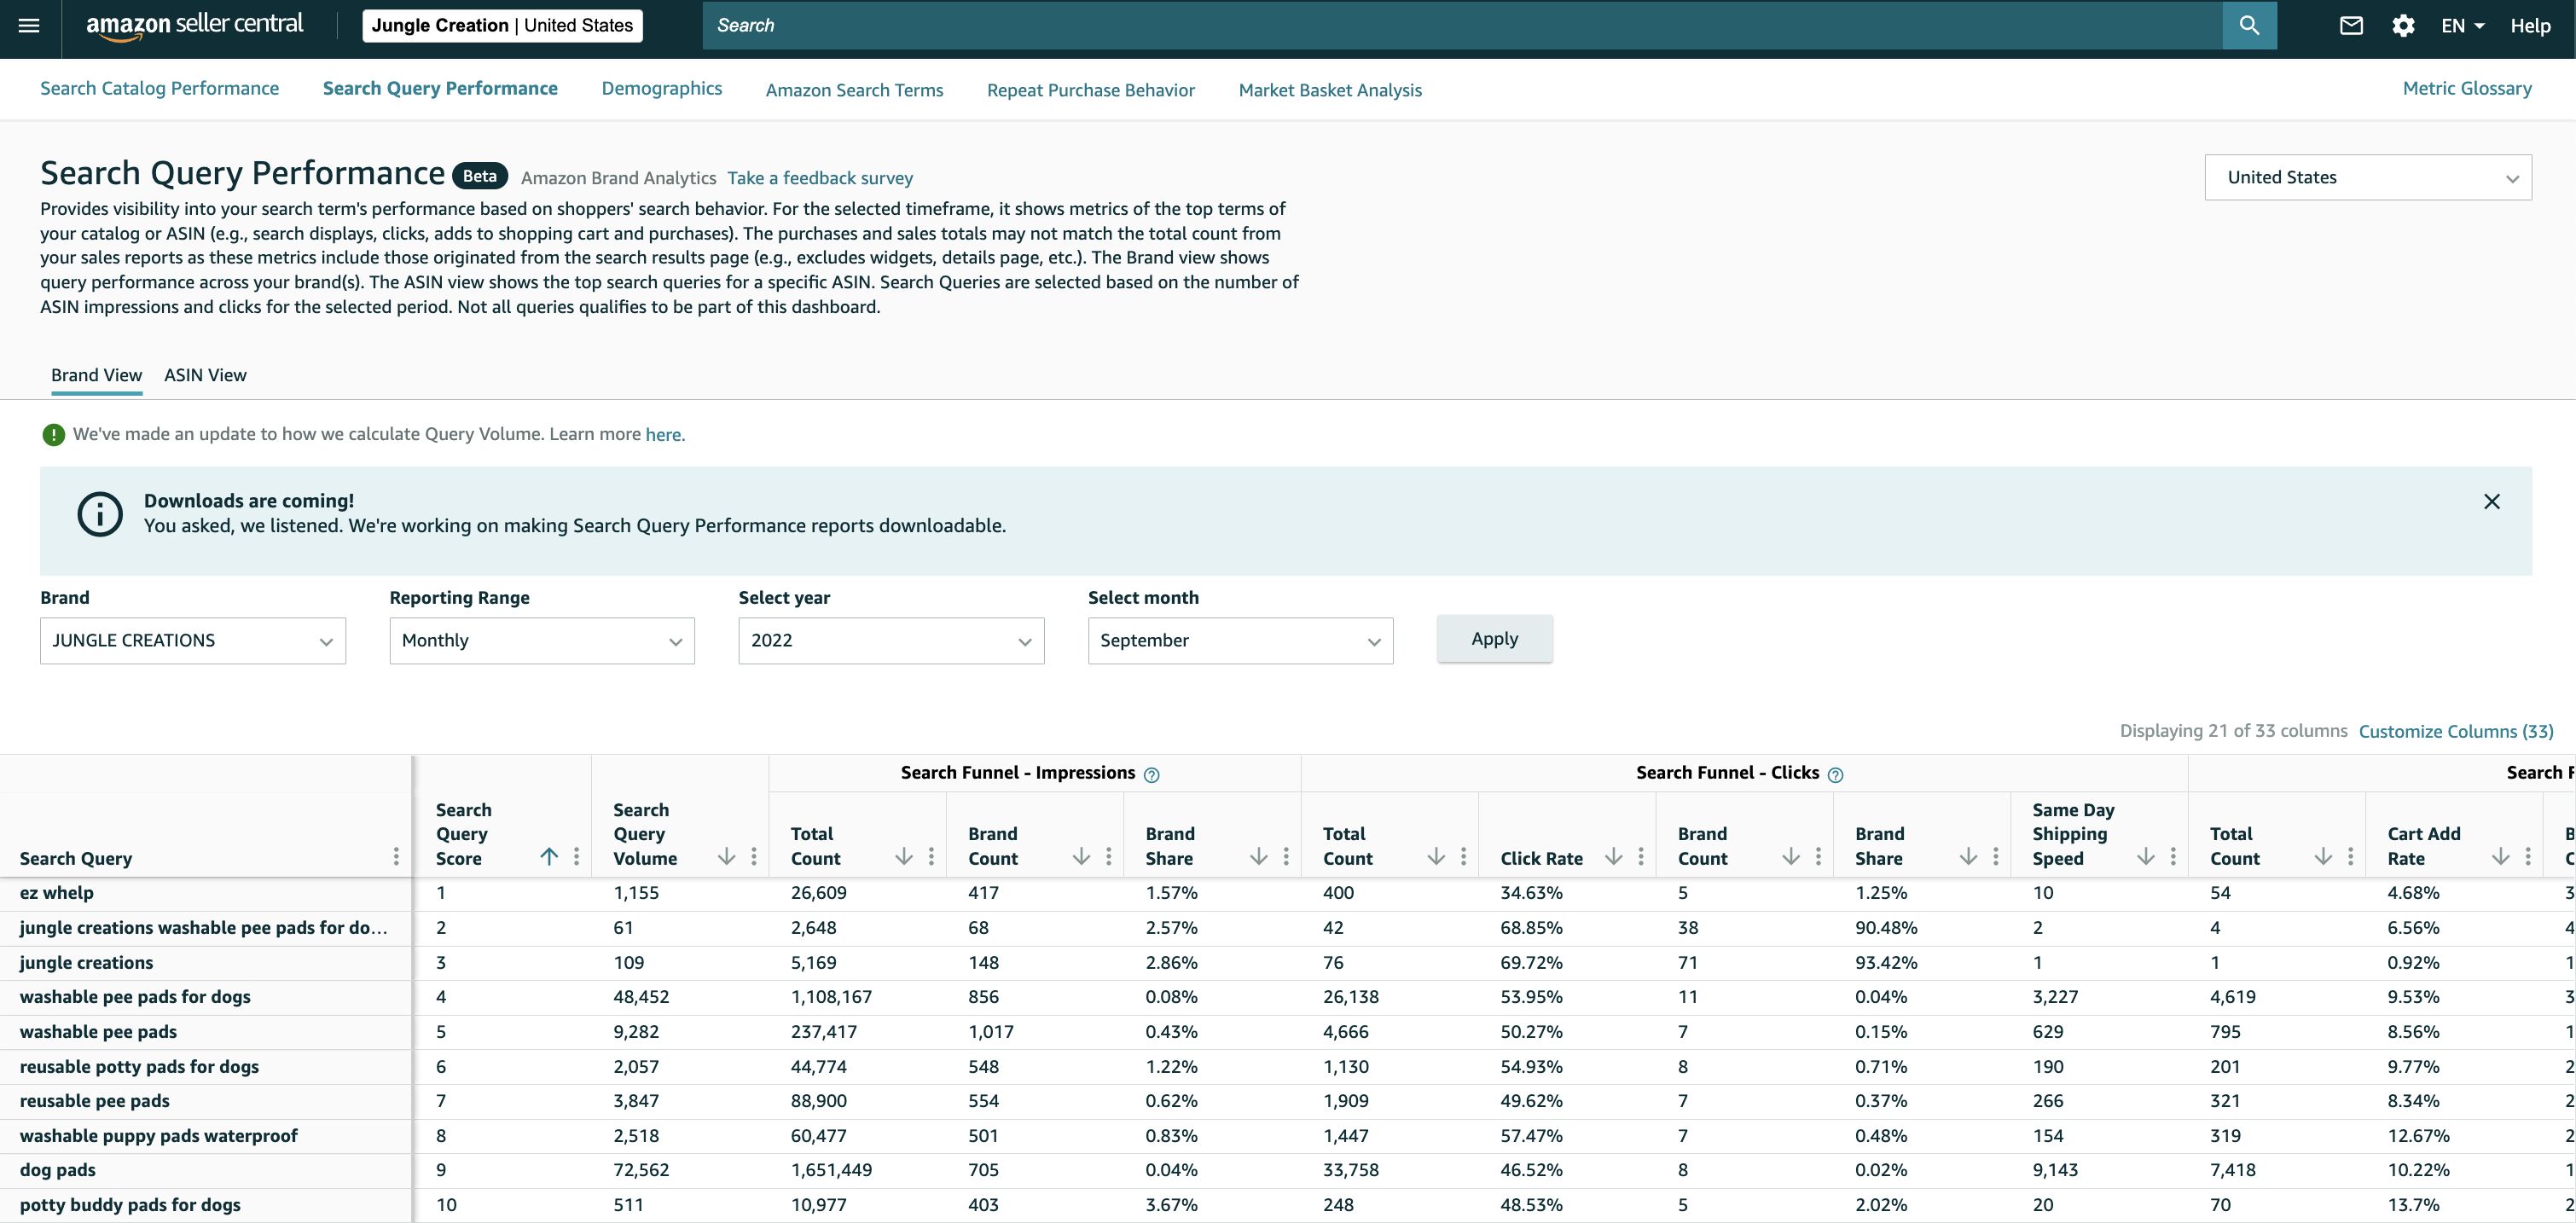Click into the top Search field
The image size is (2576, 1223).
(1462, 25)
